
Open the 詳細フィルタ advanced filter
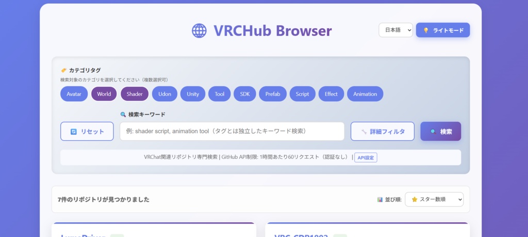point(383,131)
